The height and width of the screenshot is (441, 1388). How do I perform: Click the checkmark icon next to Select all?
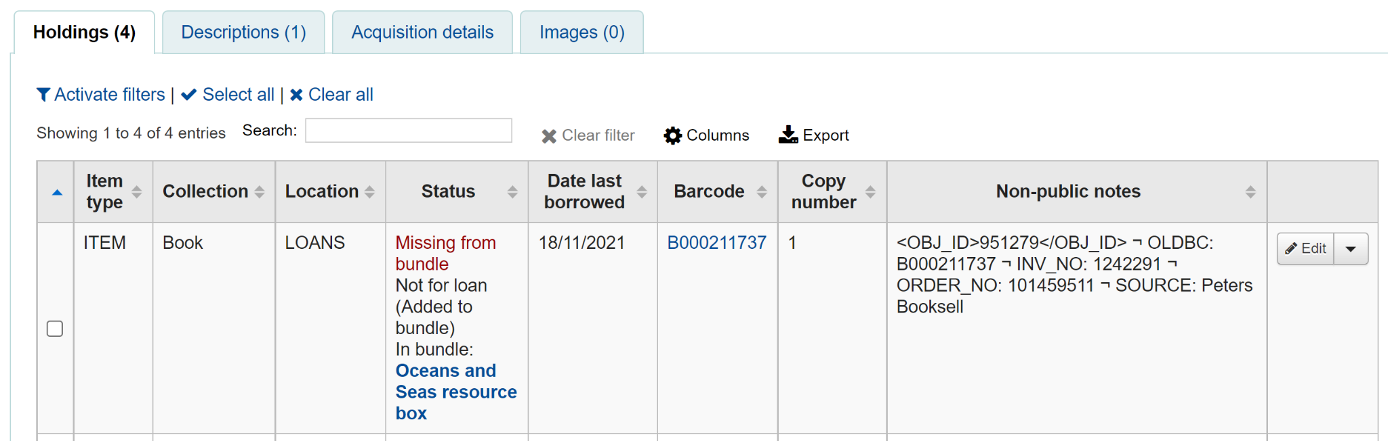189,95
